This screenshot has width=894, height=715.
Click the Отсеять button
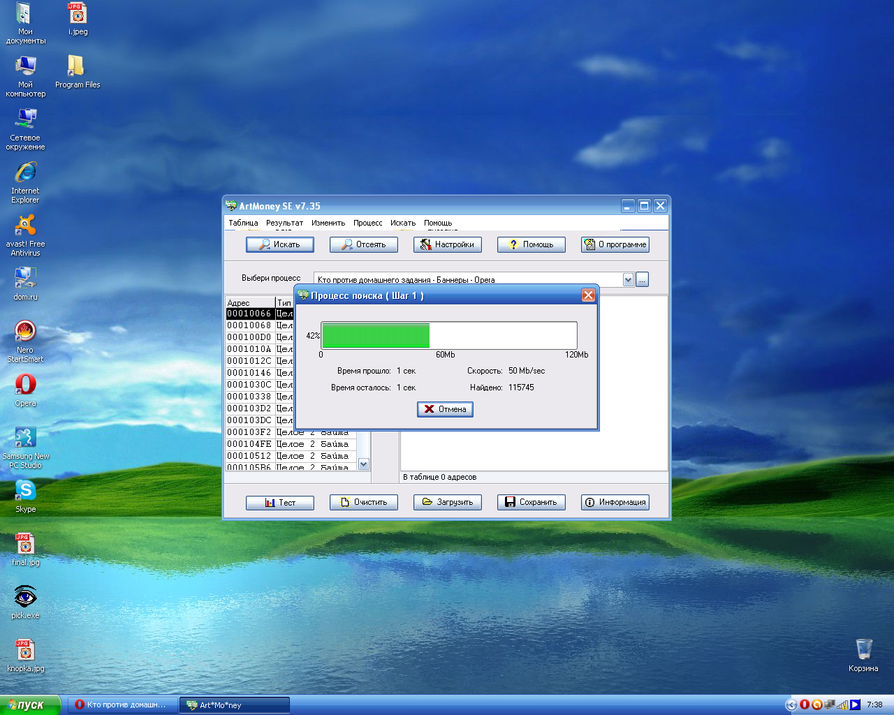[x=363, y=244]
